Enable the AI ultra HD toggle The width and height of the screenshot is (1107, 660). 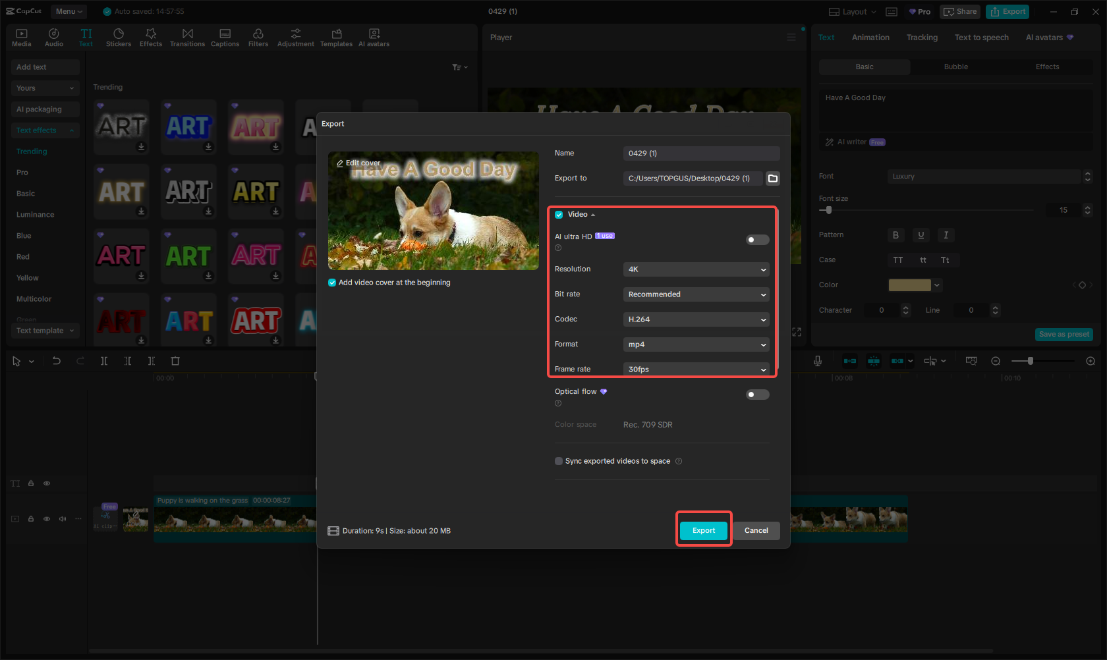756,240
